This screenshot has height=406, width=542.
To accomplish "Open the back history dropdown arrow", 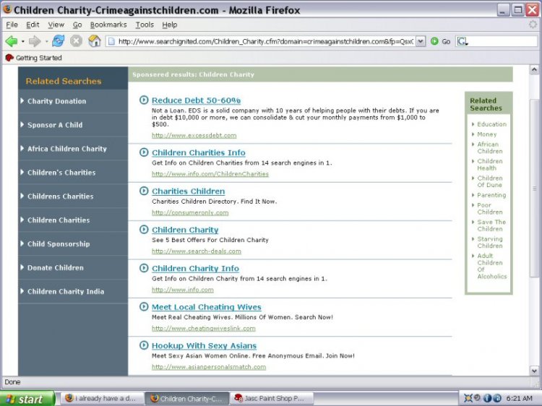I will coord(23,41).
